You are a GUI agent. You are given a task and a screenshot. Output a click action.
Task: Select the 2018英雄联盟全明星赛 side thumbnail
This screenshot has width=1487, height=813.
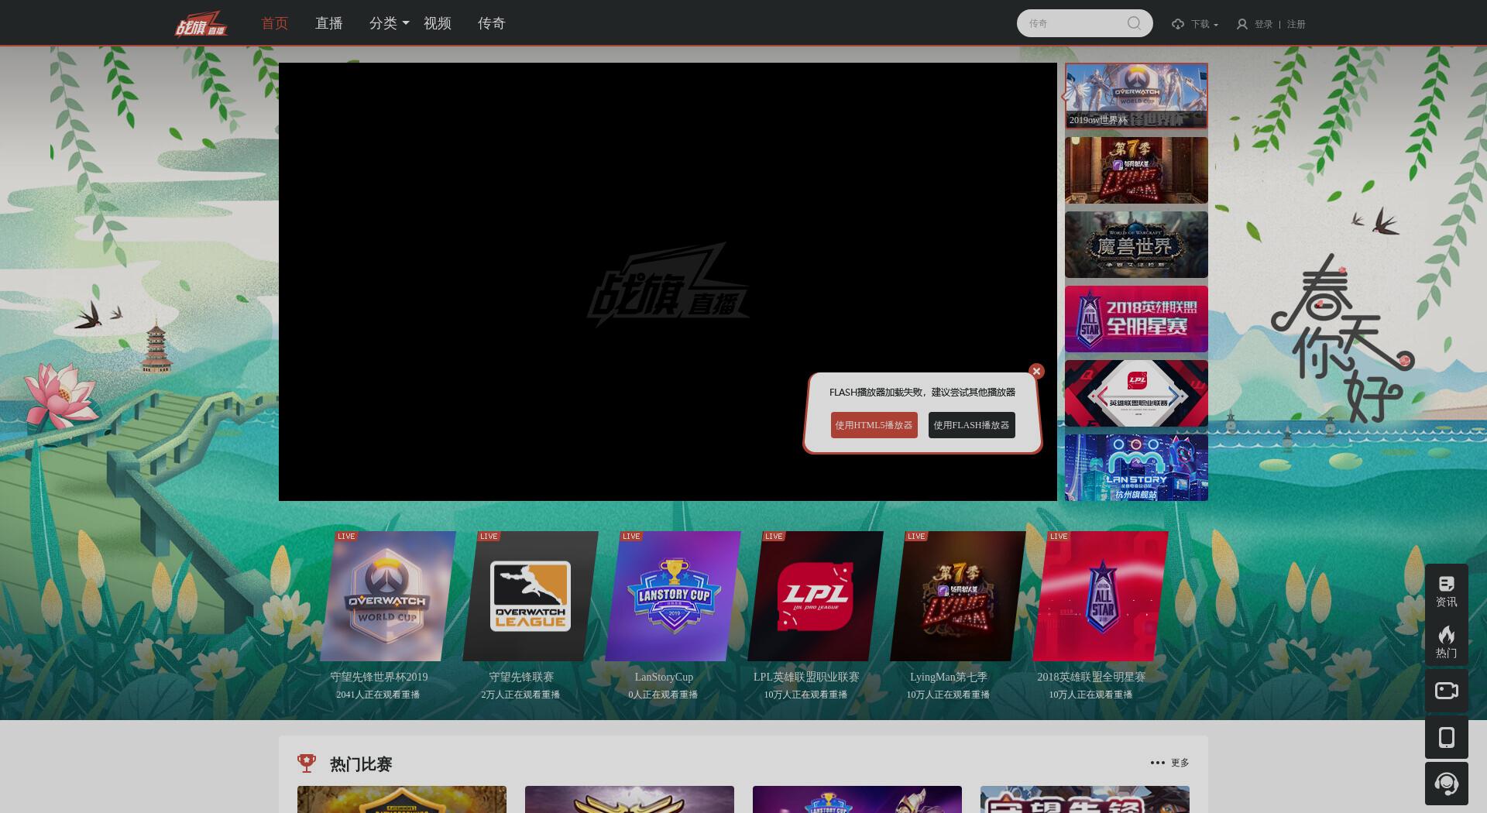[1136, 319]
